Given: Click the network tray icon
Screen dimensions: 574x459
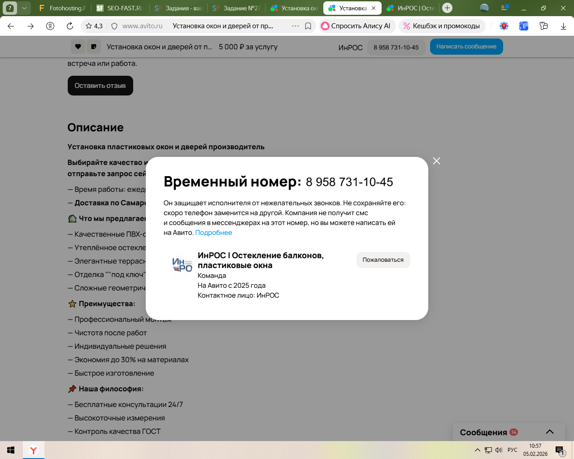Looking at the screenshot, I should (488, 450).
